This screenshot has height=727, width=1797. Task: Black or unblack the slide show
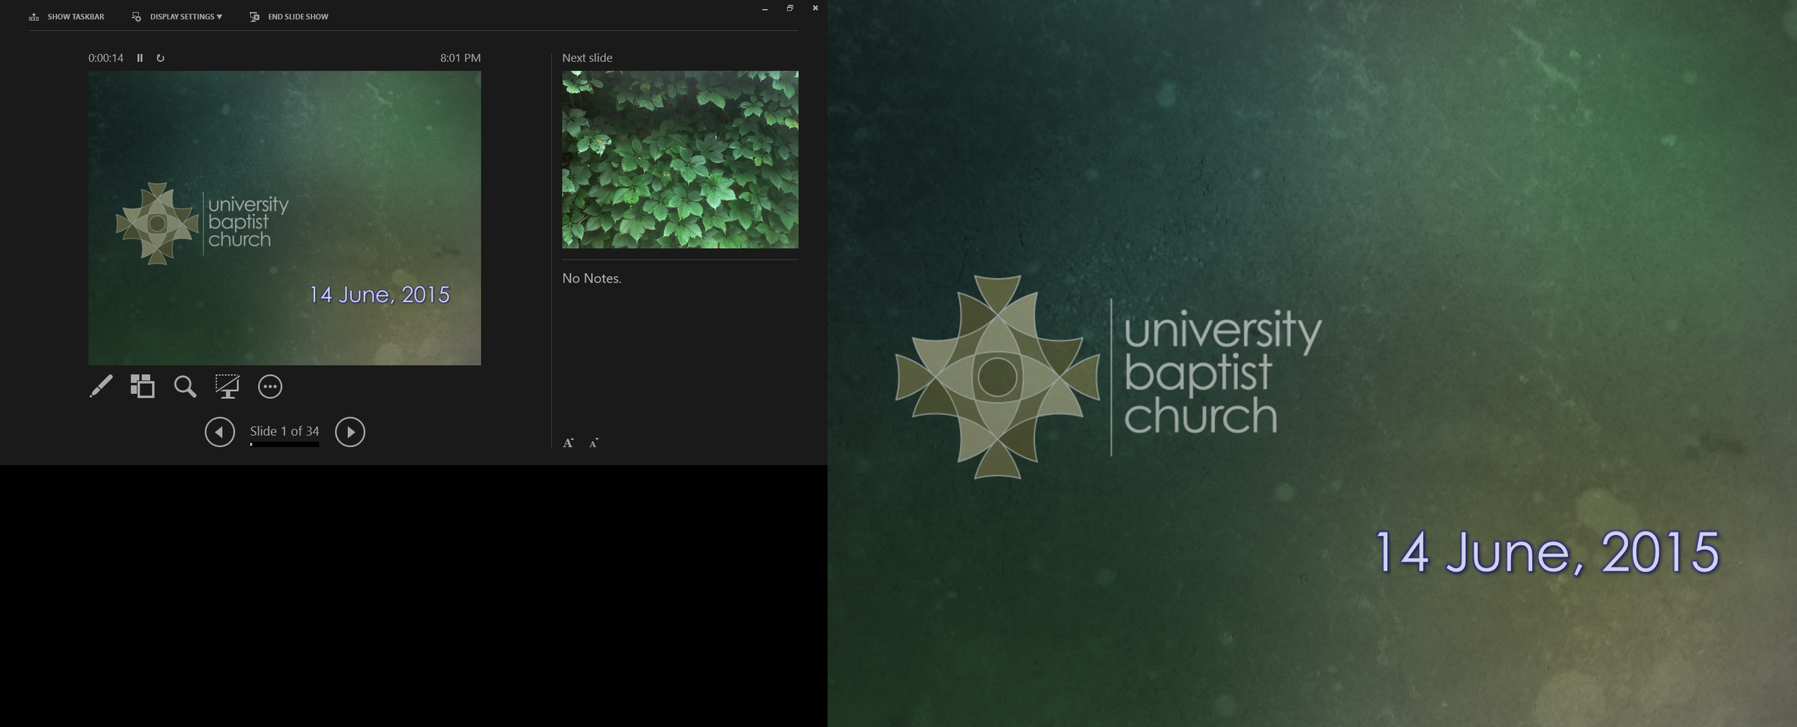(227, 386)
